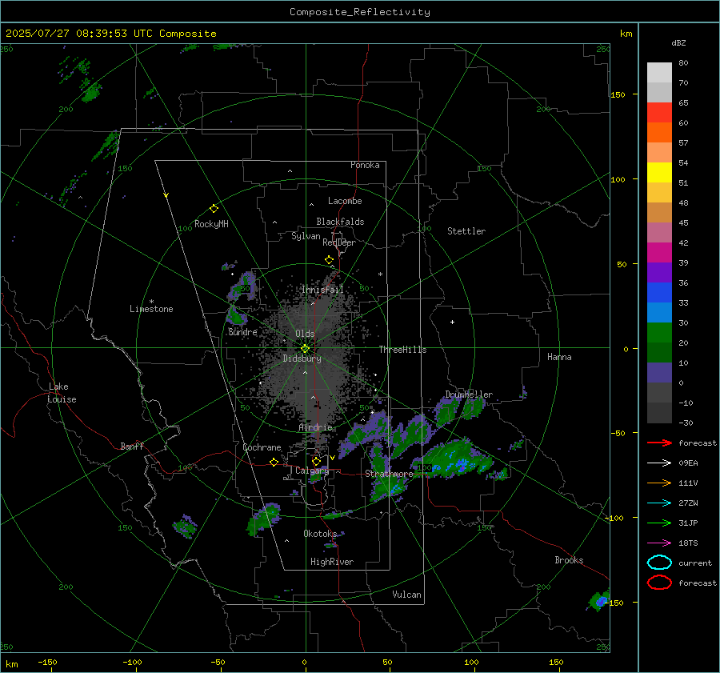Select the Calgary label

click(x=312, y=471)
